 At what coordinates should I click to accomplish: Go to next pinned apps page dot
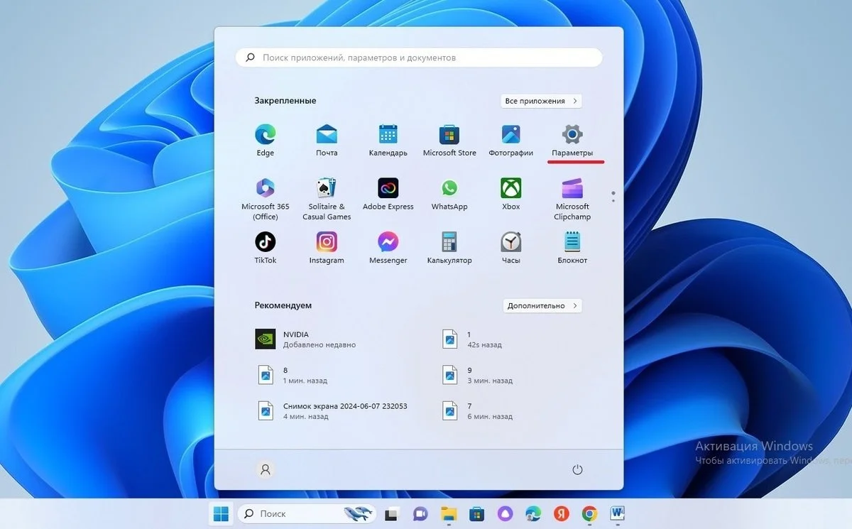[x=613, y=200]
